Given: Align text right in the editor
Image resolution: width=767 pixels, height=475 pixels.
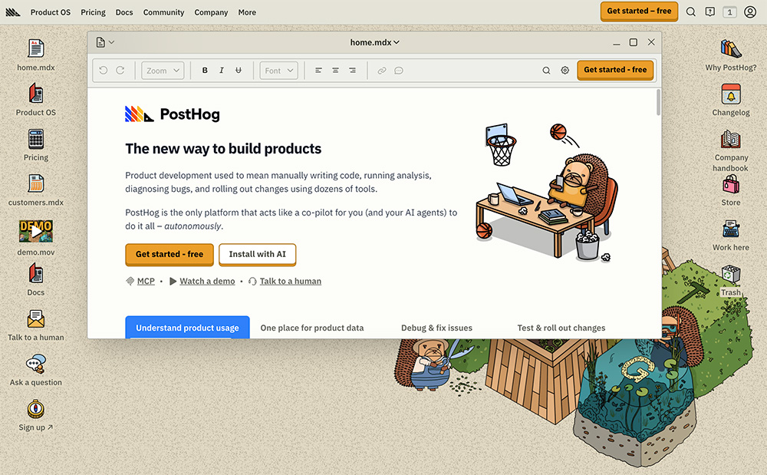Looking at the screenshot, I should click(352, 71).
